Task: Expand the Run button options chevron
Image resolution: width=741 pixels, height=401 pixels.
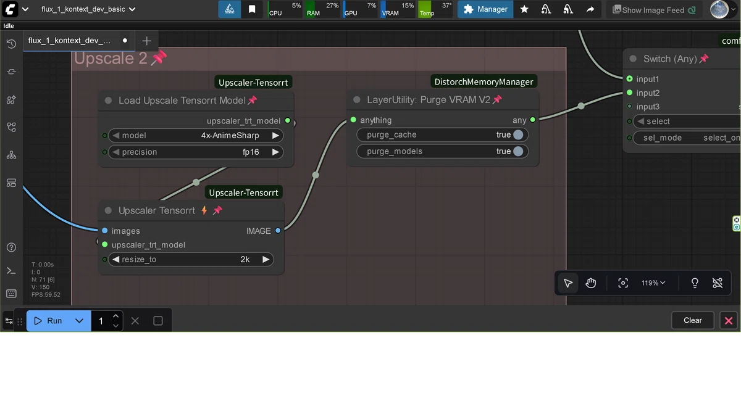Action: 79,321
